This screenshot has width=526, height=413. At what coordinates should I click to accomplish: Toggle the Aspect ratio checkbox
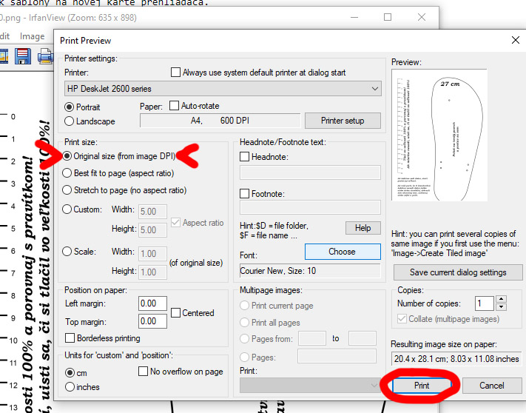[x=175, y=223]
